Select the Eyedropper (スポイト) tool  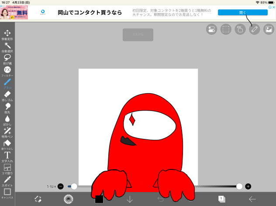pos(7,181)
